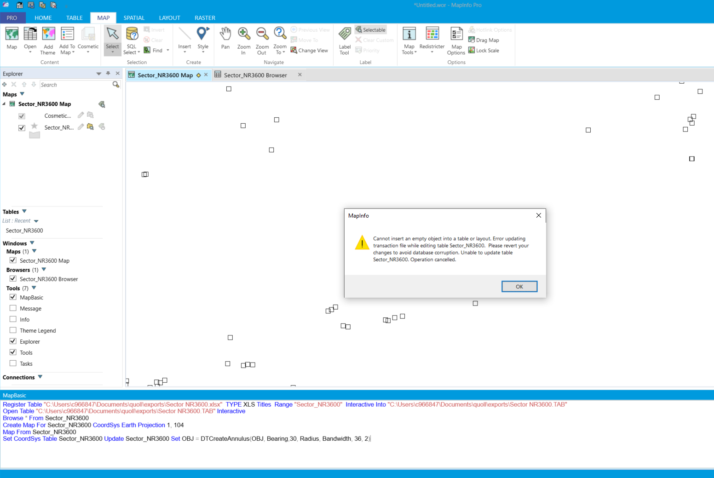Enable the Tasks tool checkbox
Screen dimensions: 714x478
coord(13,363)
